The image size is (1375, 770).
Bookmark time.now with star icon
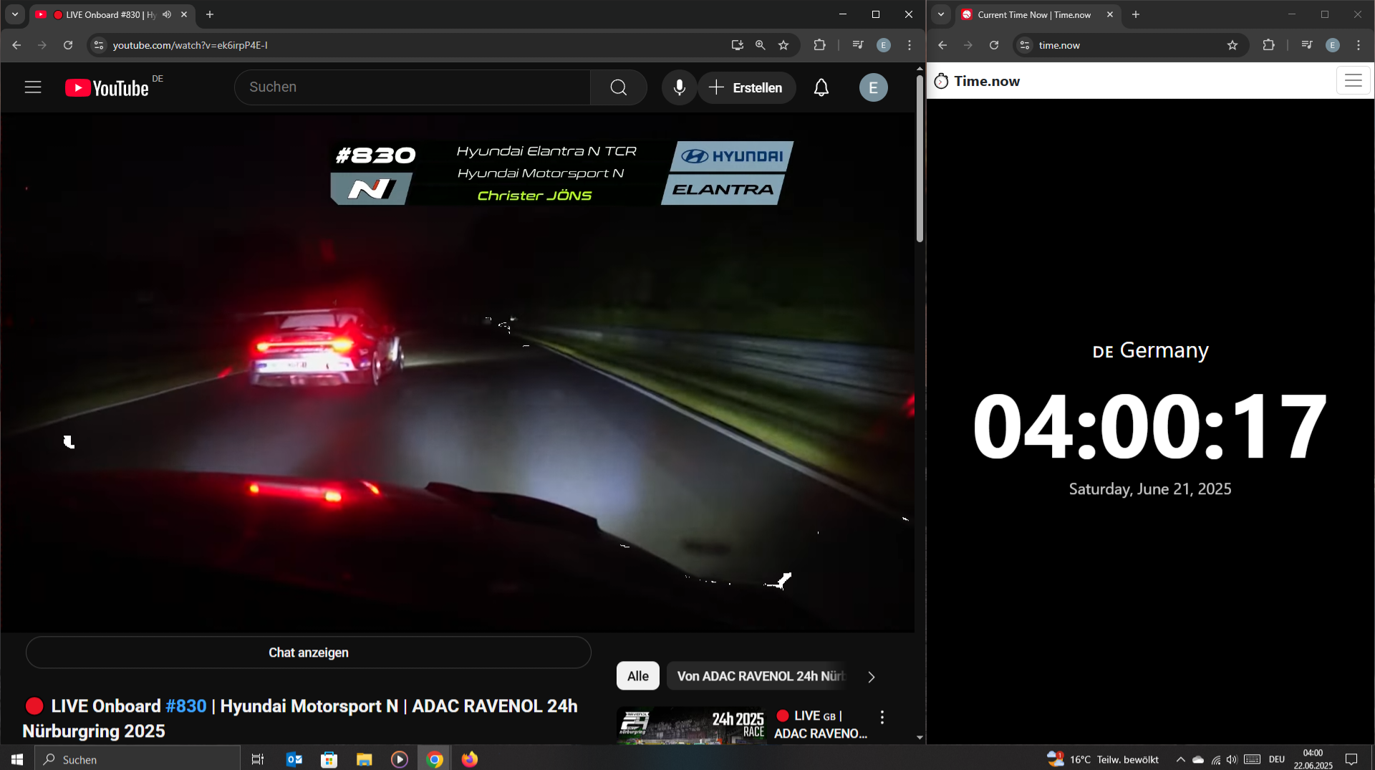1232,45
